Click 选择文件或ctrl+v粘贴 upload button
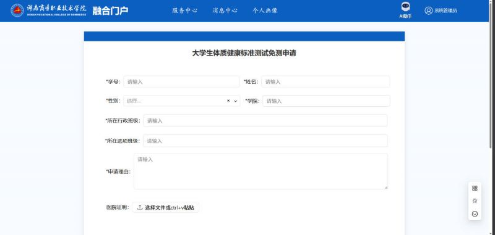This screenshot has width=495, height=235. (x=166, y=208)
